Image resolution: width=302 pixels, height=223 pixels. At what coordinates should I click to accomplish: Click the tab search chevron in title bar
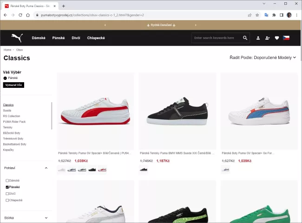(x=264, y=3)
